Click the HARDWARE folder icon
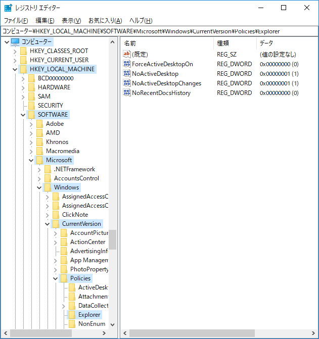319x339 pixels. point(31,87)
